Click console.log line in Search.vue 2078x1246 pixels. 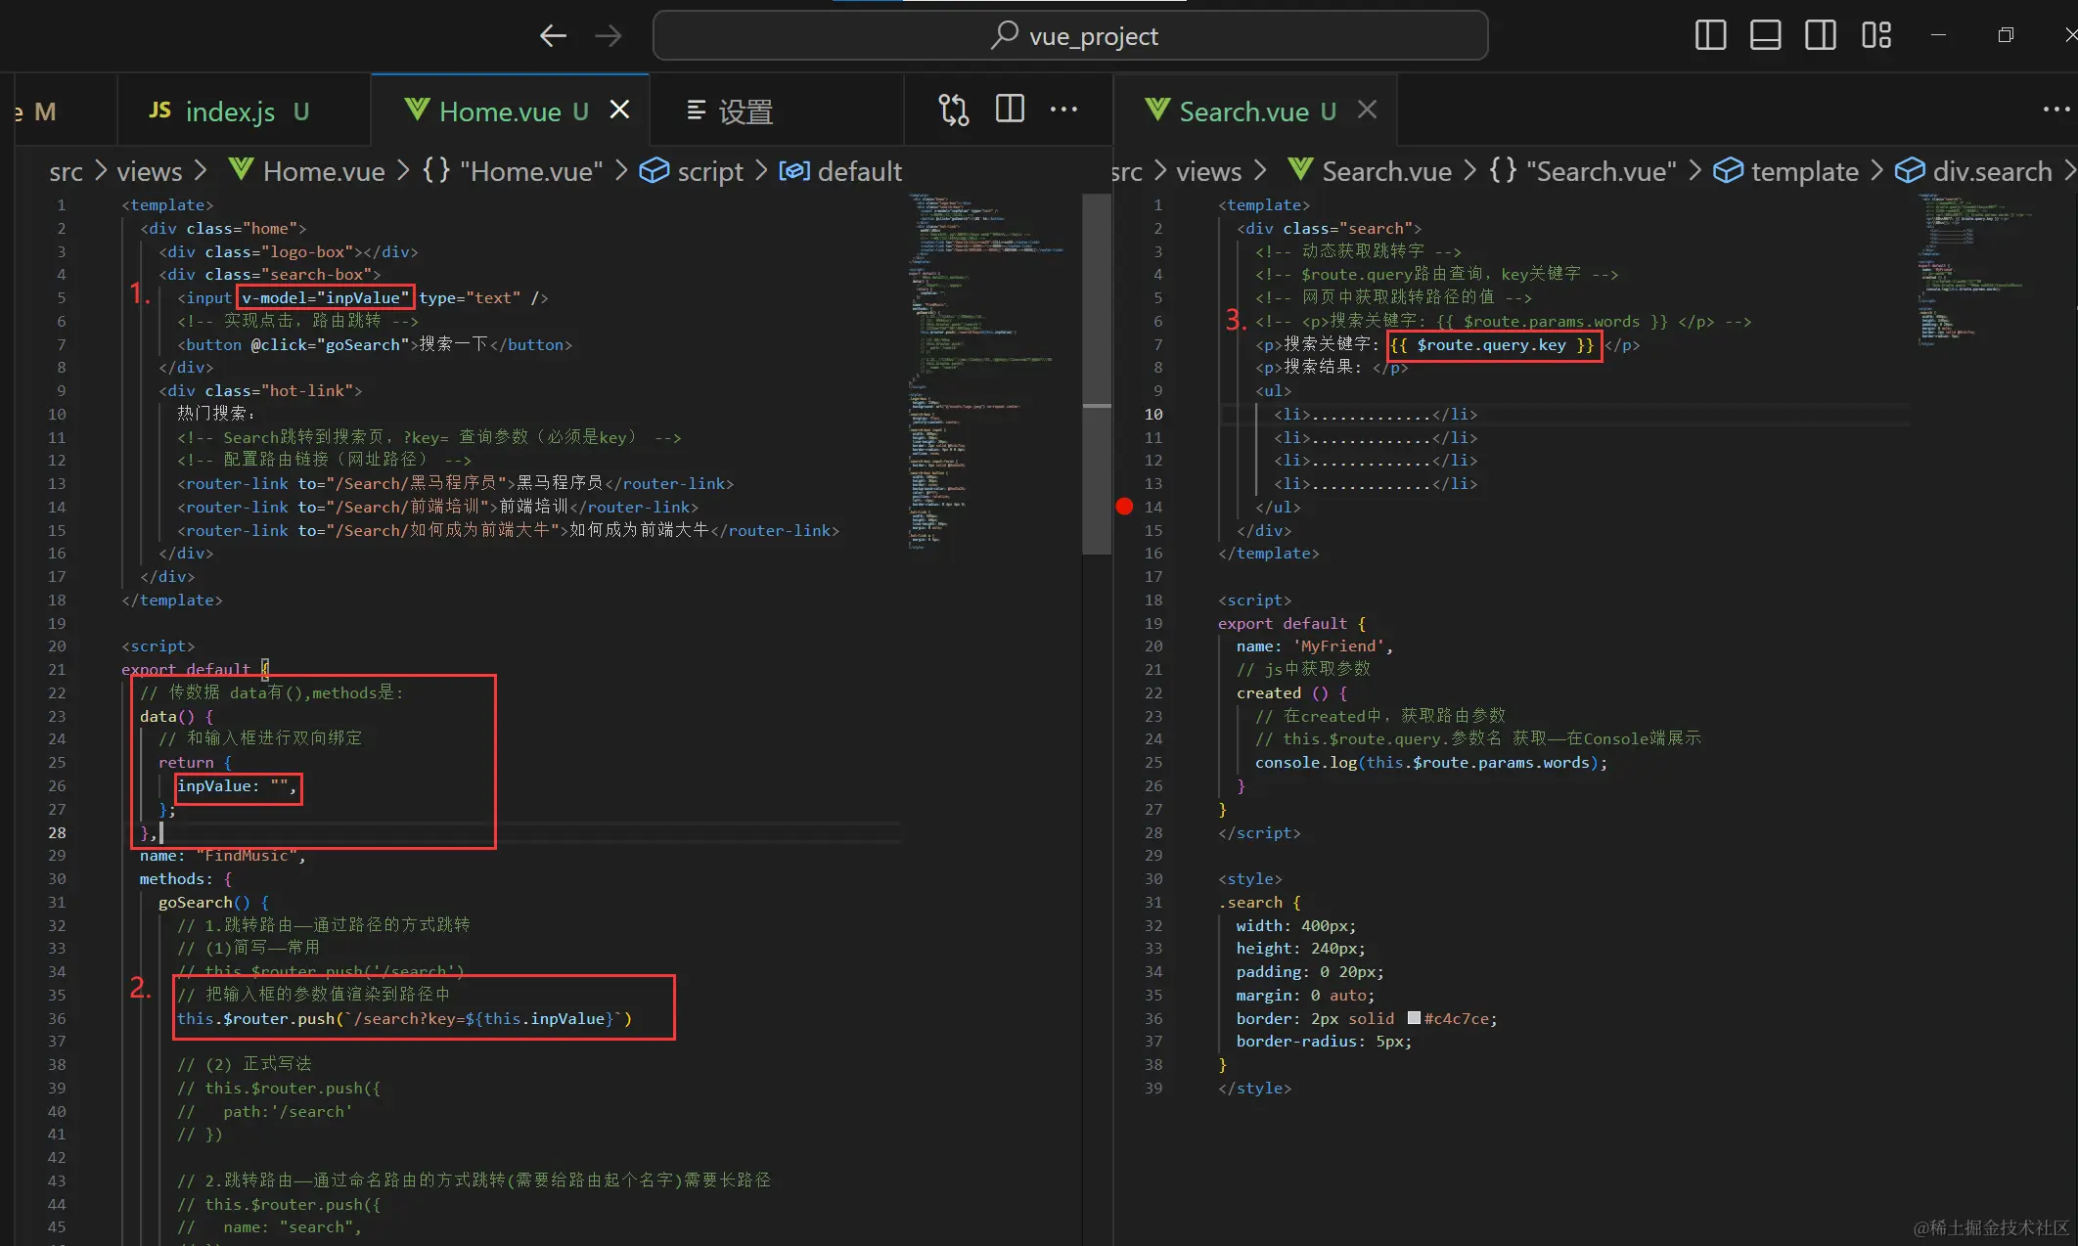pos(1430,763)
